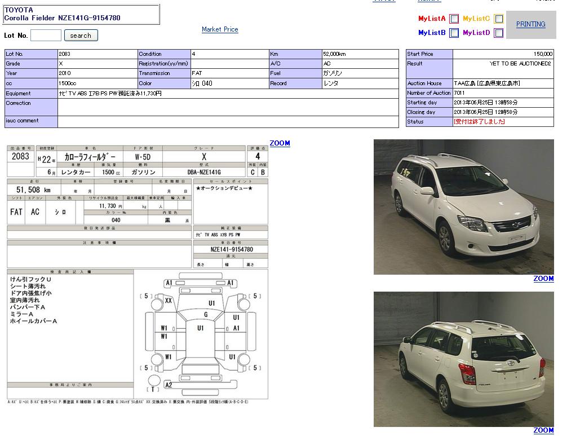Tick the MyListB checkbox
The width and height of the screenshot is (580, 436).
[x=454, y=33]
